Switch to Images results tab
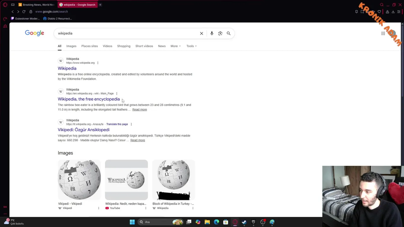The image size is (404, 227). 71,46
